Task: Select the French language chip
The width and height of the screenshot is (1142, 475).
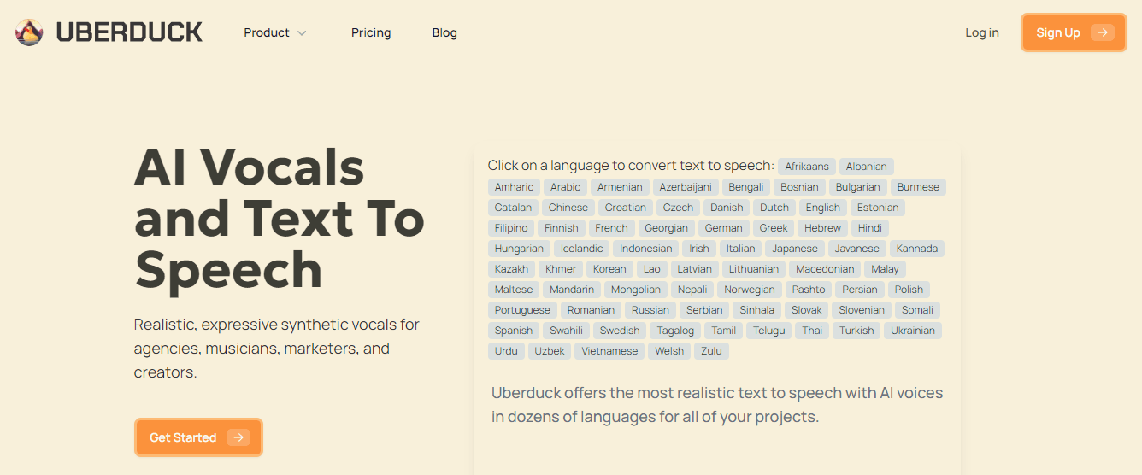Action: click(612, 228)
